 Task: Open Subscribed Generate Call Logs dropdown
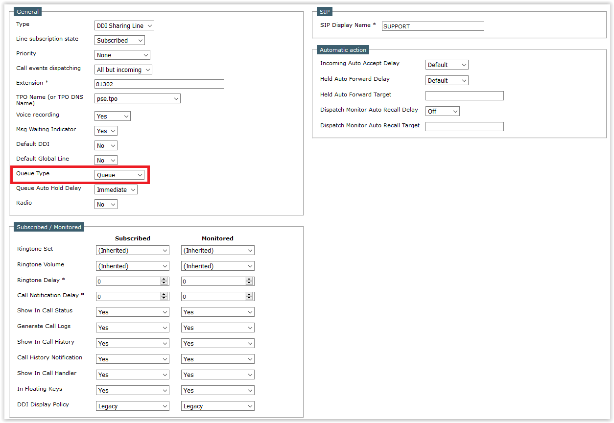(x=133, y=328)
